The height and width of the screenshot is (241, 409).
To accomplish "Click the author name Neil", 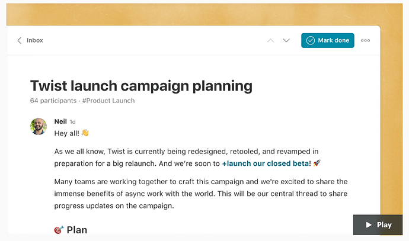I will 60,121.
